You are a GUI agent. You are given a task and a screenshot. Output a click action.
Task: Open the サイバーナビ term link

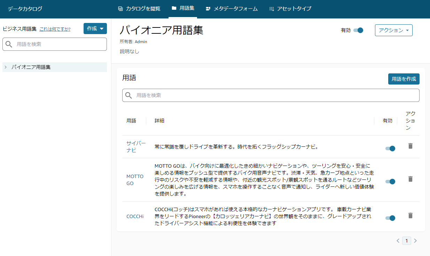[x=136, y=147]
